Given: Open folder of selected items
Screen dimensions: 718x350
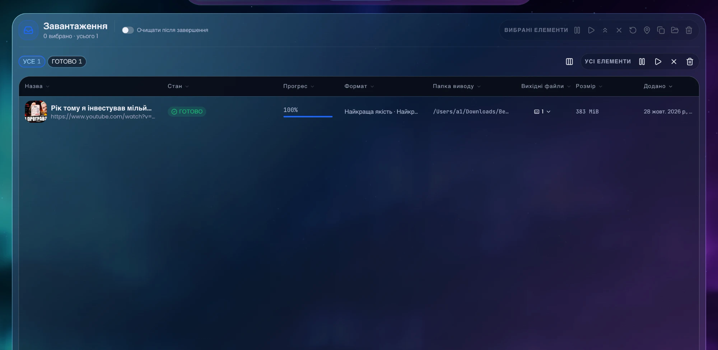Looking at the screenshot, I should 675,30.
